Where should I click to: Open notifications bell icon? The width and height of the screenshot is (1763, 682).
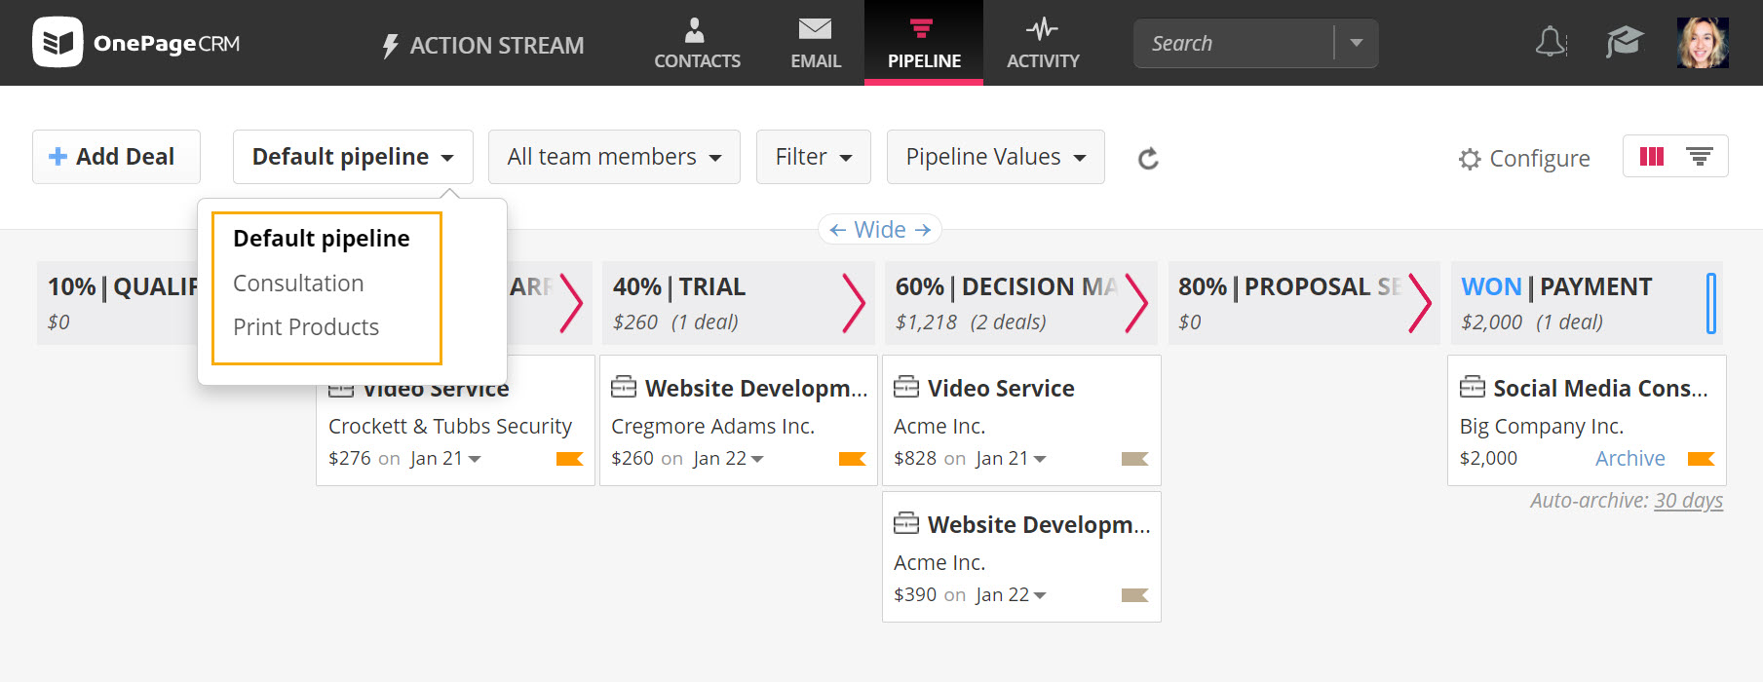pos(1551,42)
